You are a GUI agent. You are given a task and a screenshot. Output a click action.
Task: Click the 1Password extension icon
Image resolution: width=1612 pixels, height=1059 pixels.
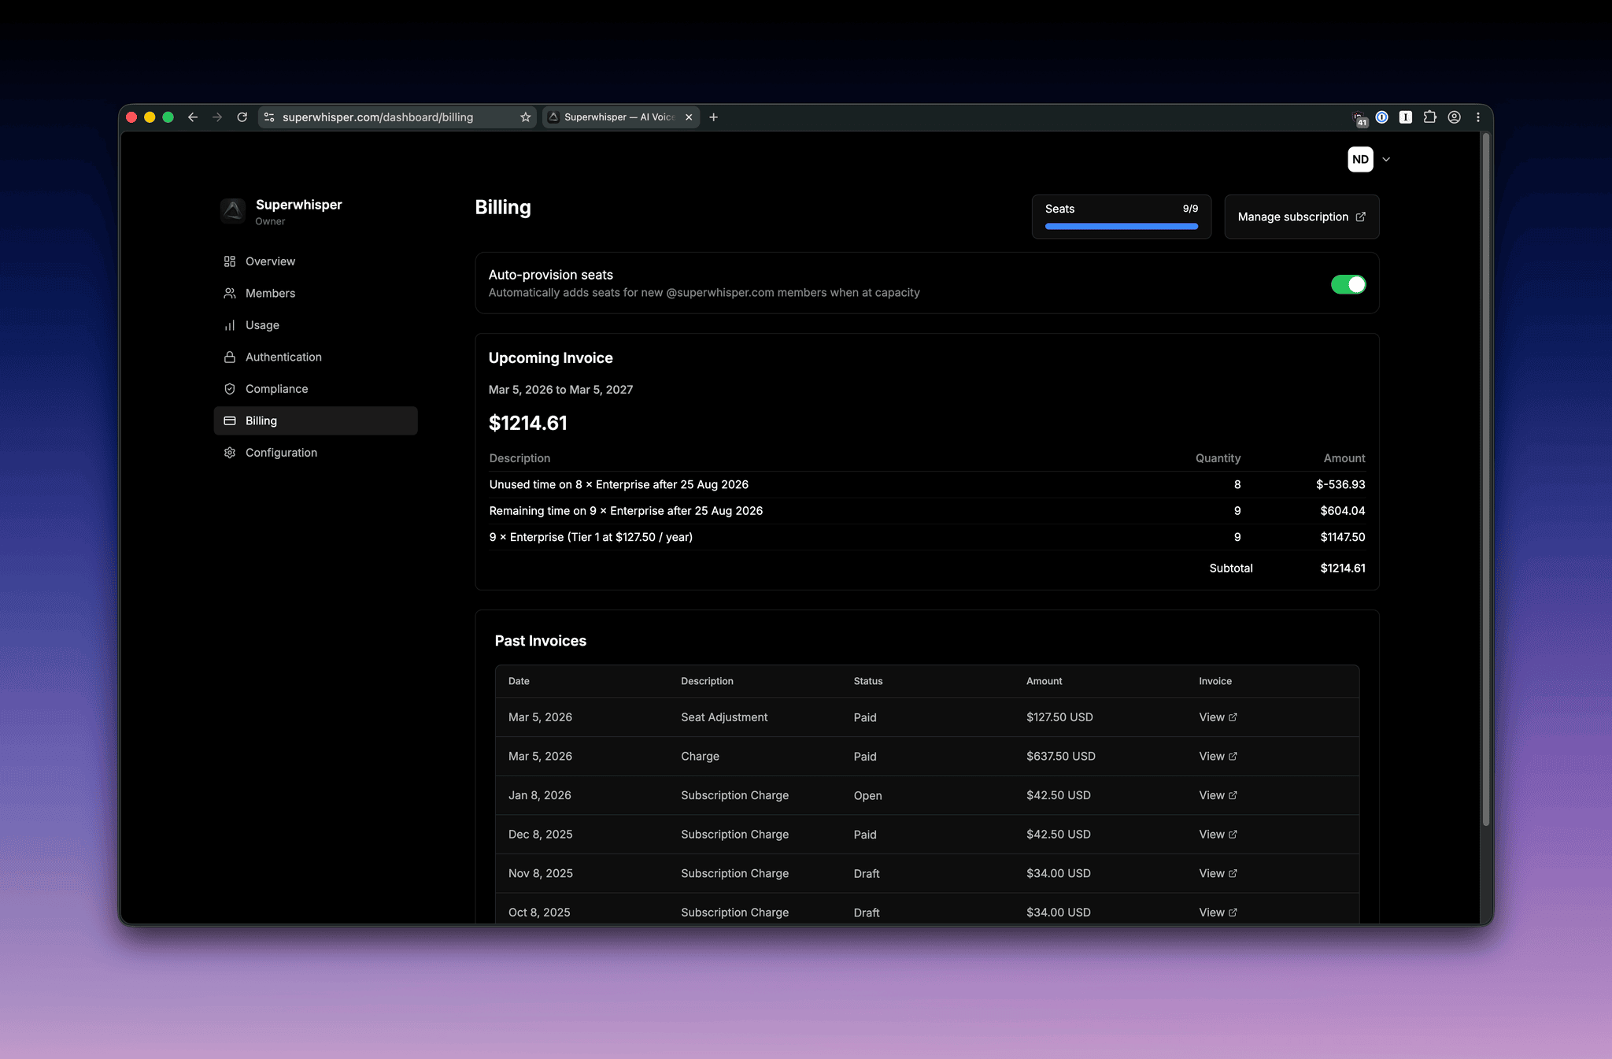pyautogui.click(x=1381, y=117)
